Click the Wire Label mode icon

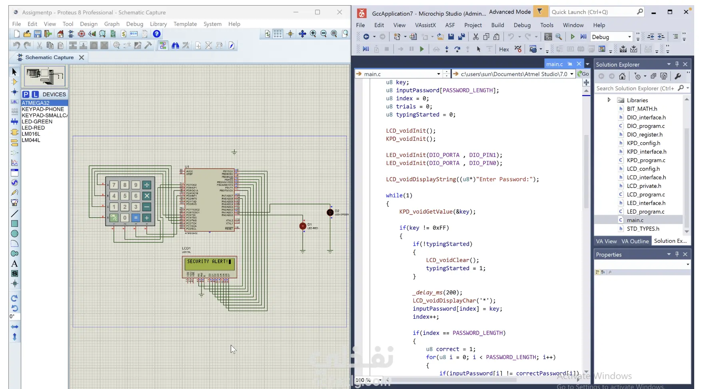tap(14, 102)
